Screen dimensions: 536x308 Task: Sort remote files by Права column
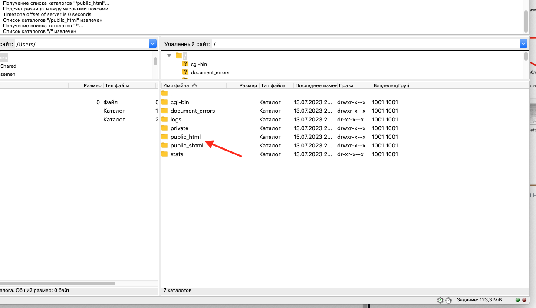coord(355,85)
